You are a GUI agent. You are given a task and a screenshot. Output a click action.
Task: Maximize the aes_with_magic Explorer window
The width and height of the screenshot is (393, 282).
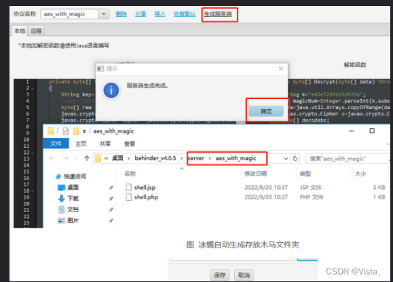click(x=372, y=131)
